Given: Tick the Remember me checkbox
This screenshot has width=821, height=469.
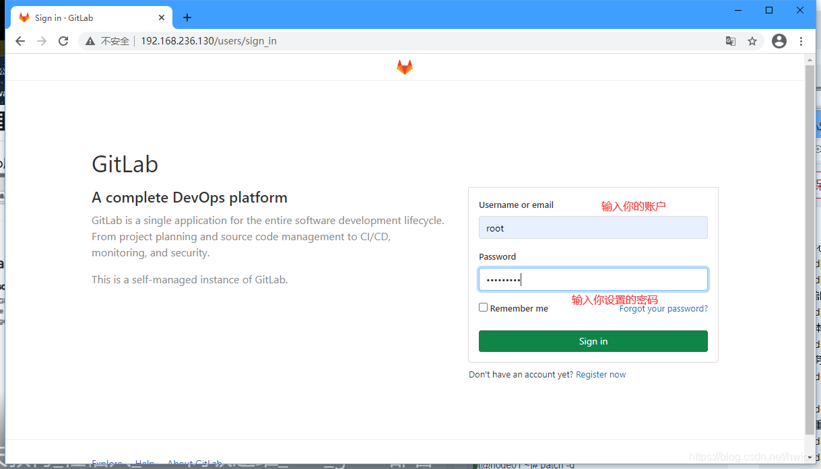Looking at the screenshot, I should (x=483, y=307).
